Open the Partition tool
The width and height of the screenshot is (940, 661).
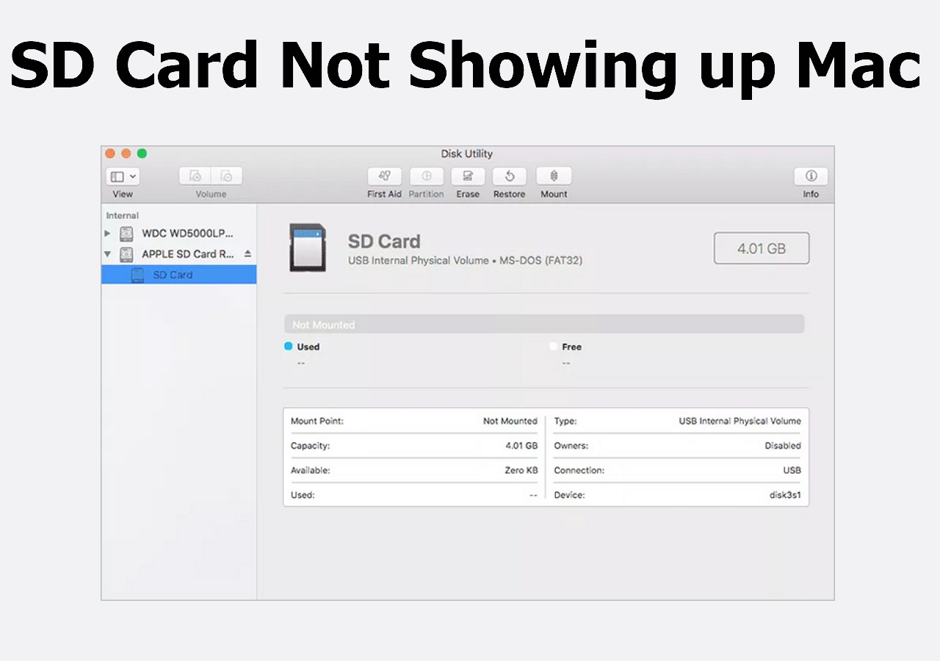coord(426,176)
